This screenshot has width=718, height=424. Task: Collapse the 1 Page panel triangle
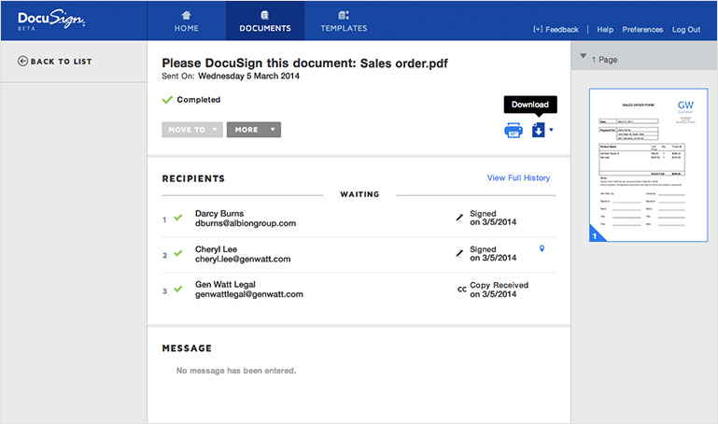(x=583, y=56)
